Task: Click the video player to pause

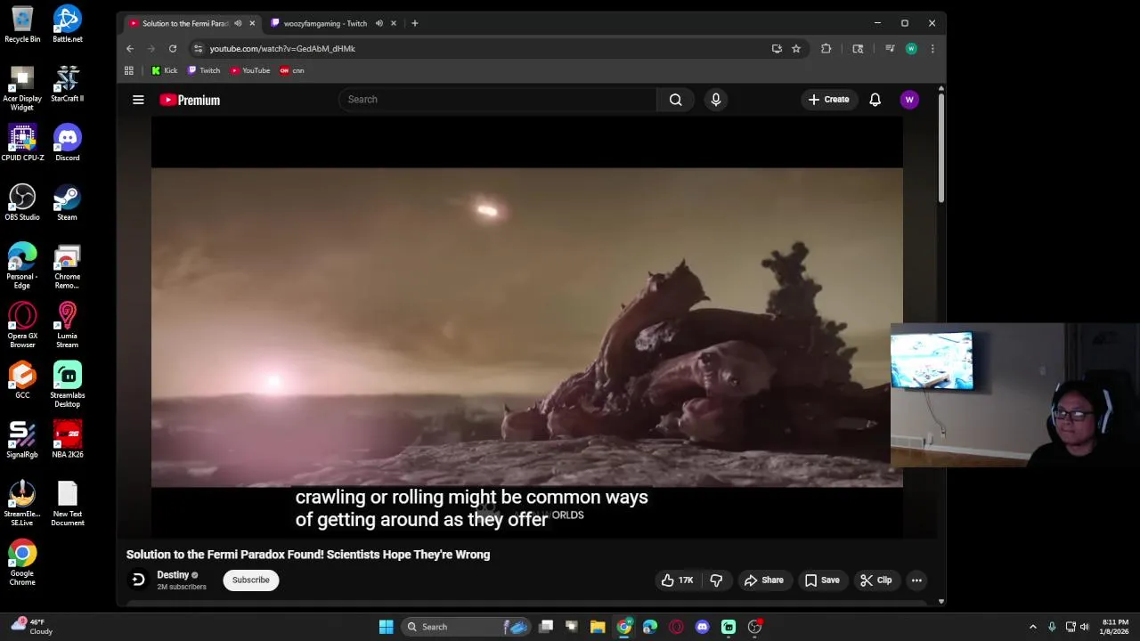Action: coord(526,328)
